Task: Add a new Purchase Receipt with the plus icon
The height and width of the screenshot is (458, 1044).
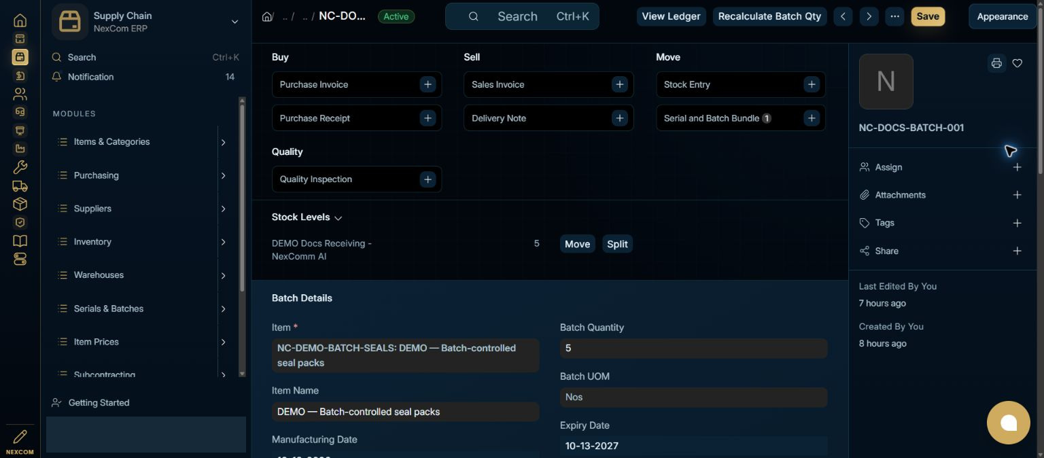Action: click(428, 118)
